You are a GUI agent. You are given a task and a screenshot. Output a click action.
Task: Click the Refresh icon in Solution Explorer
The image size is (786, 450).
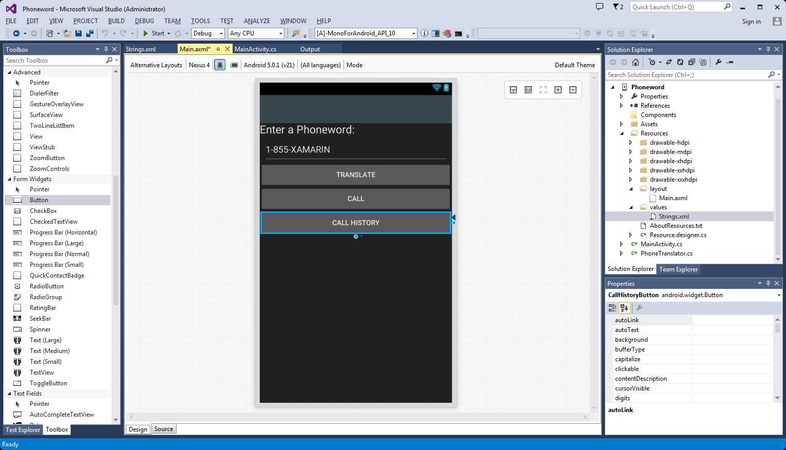pos(680,62)
